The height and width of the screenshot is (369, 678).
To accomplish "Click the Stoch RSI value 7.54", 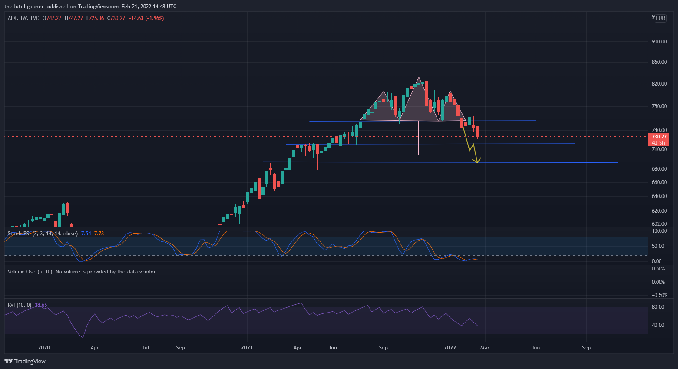I will click(86, 234).
